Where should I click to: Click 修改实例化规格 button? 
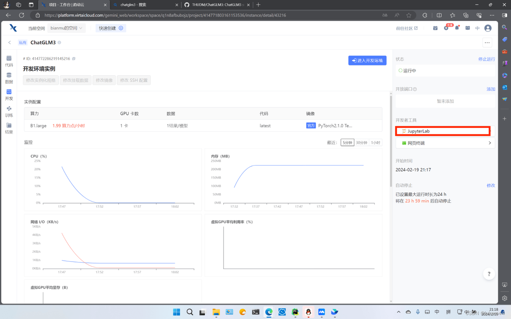pos(41,80)
